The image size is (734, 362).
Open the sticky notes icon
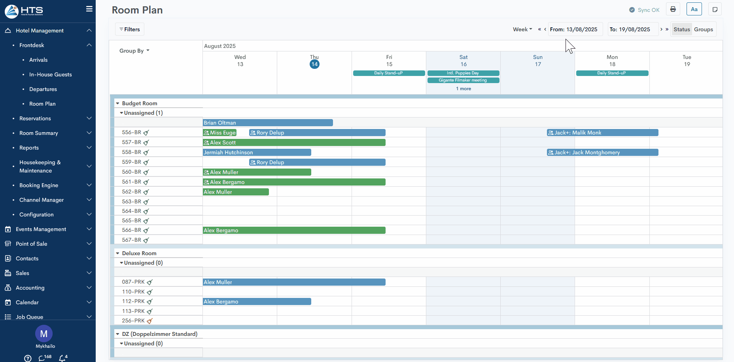click(x=715, y=9)
